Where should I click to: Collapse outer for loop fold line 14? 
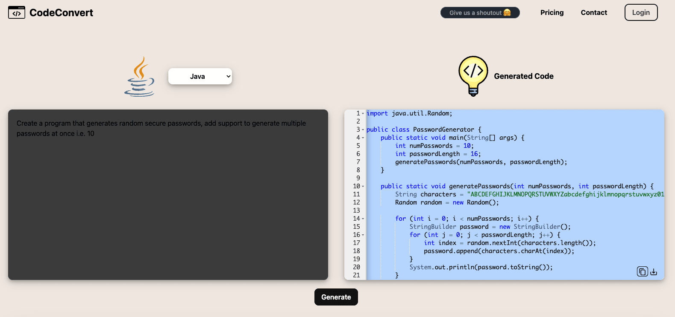click(363, 219)
